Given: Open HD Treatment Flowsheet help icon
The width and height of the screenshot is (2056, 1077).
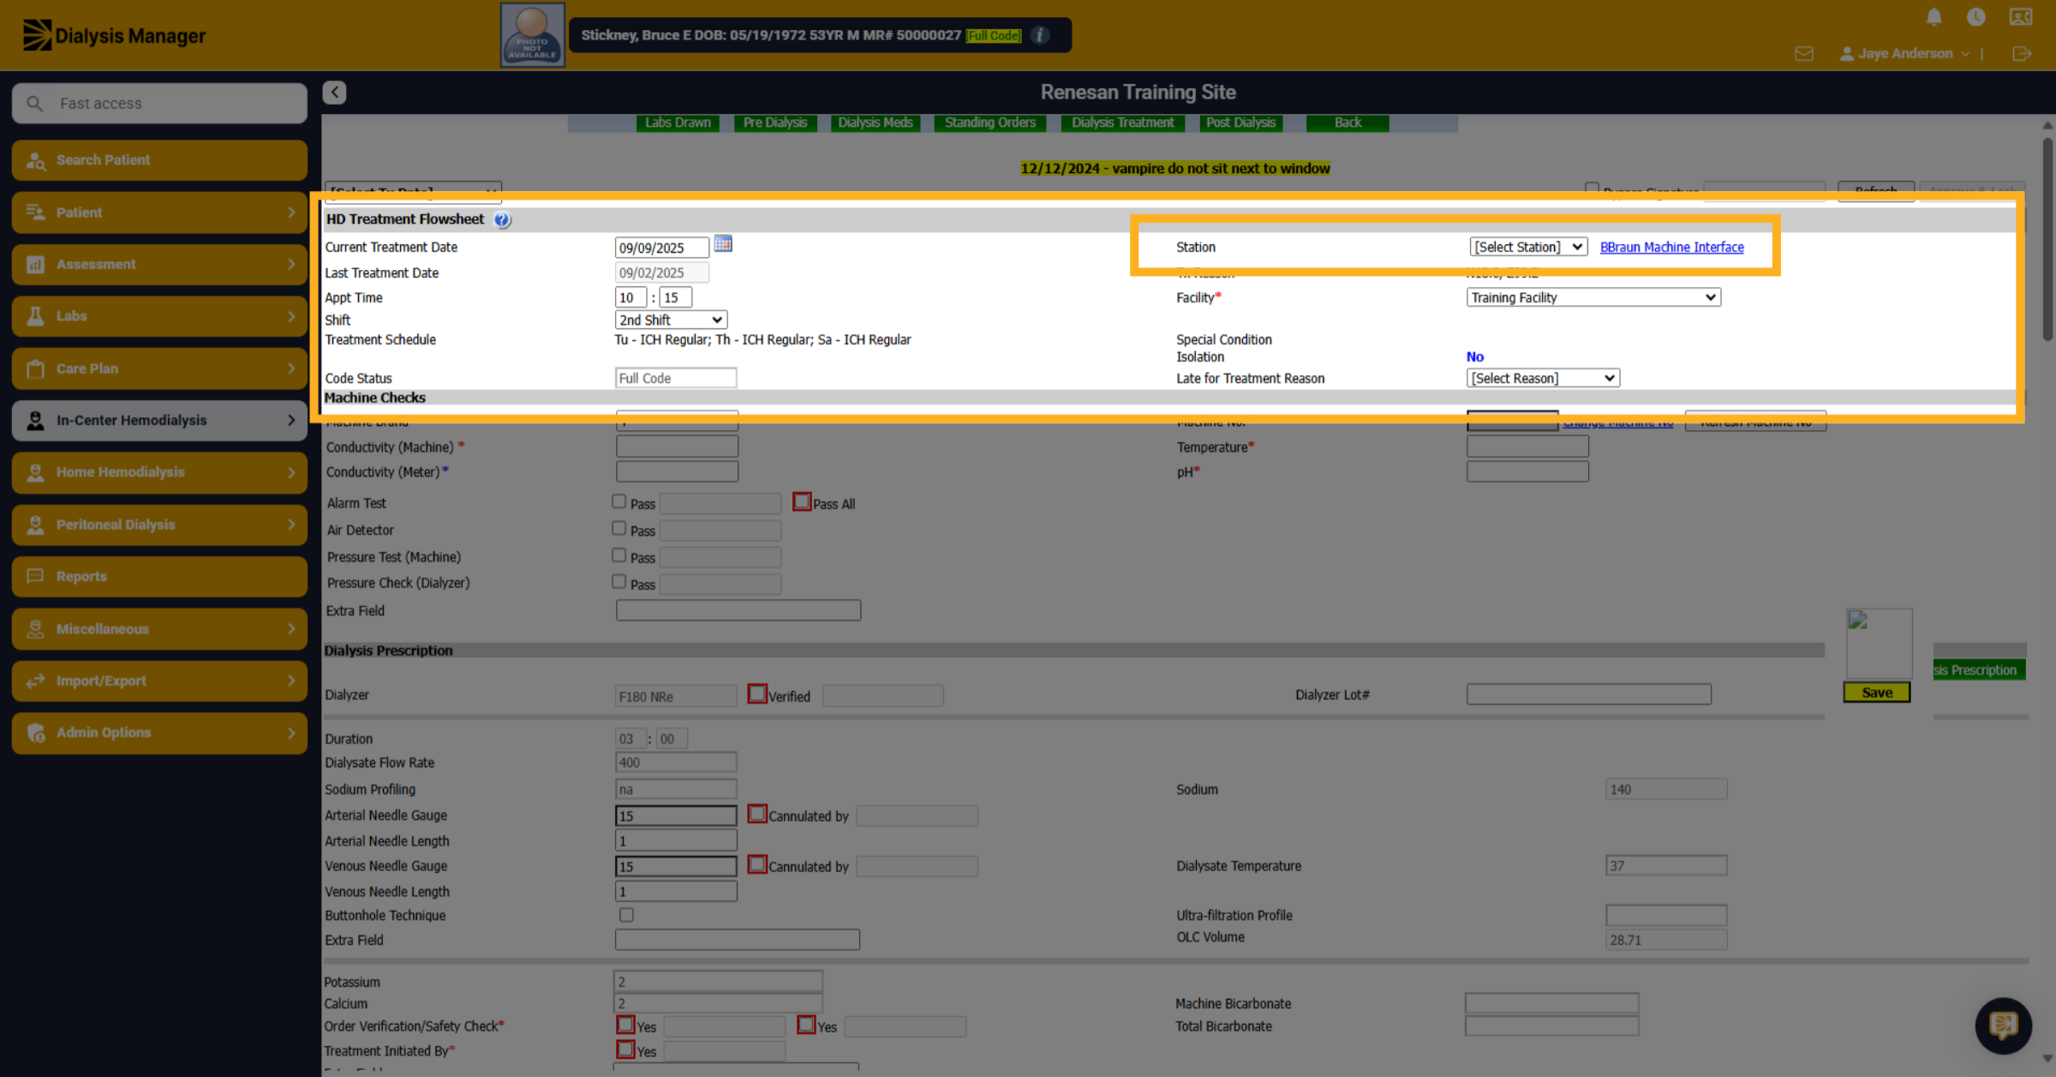Looking at the screenshot, I should (502, 220).
